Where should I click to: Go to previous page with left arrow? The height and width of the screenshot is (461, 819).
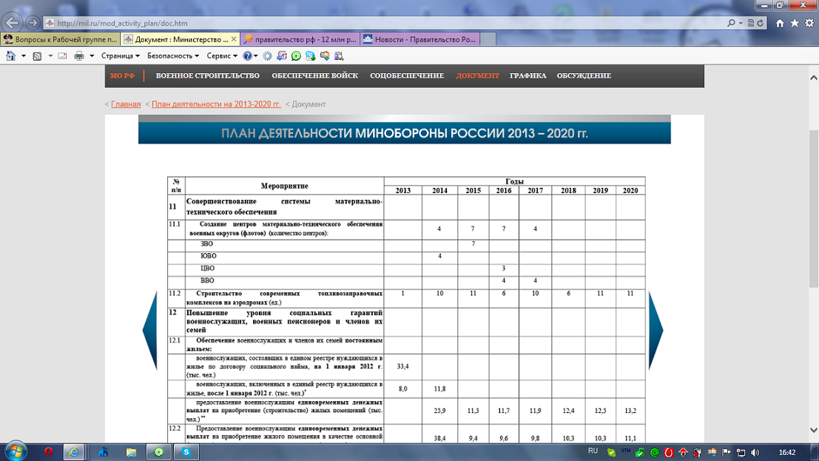(149, 330)
